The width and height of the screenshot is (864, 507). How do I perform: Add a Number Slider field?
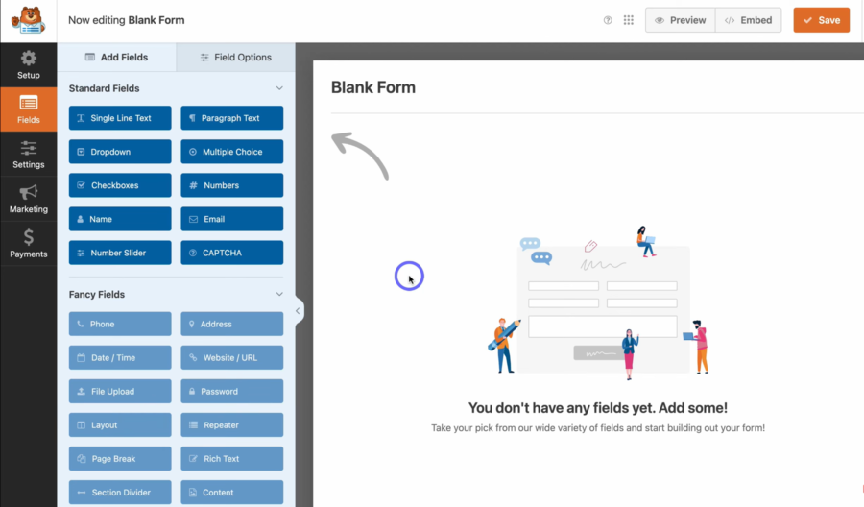point(120,253)
